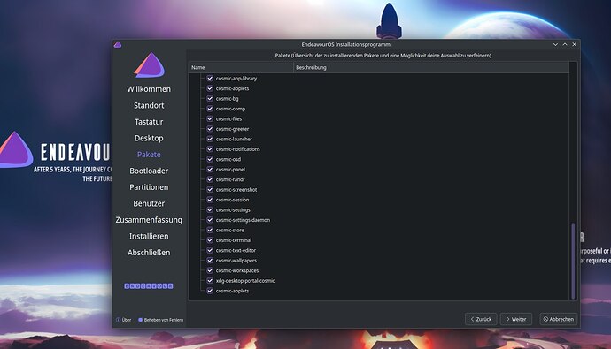Minimize the installer with the down-chevron icon
This screenshot has width=611, height=349.
[x=555, y=45]
